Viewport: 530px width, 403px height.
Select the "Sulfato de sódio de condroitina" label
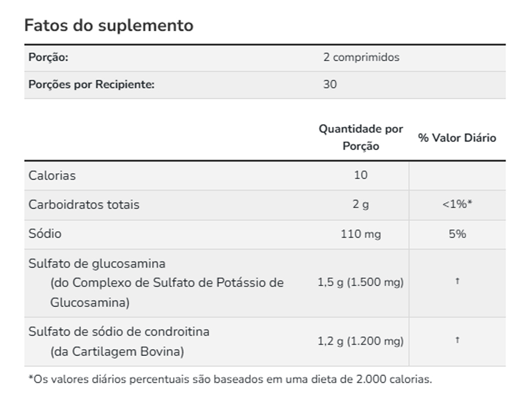(119, 332)
